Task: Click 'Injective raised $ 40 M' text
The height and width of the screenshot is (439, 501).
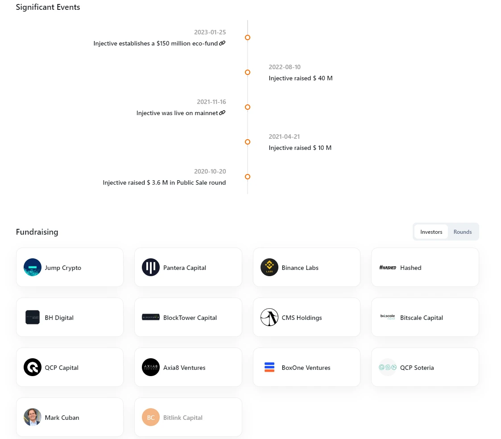Action: coord(300,78)
